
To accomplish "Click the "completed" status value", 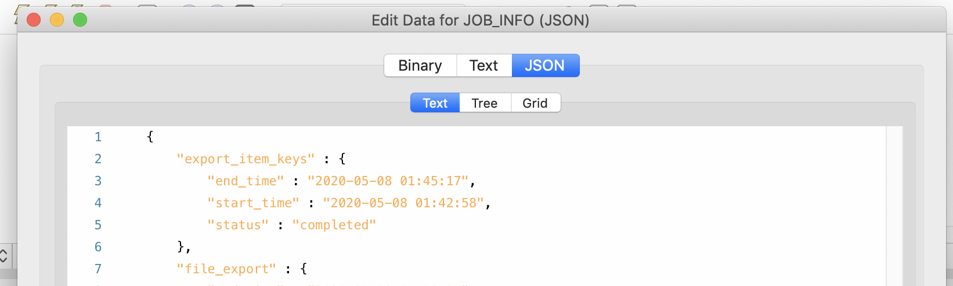I will (334, 225).
